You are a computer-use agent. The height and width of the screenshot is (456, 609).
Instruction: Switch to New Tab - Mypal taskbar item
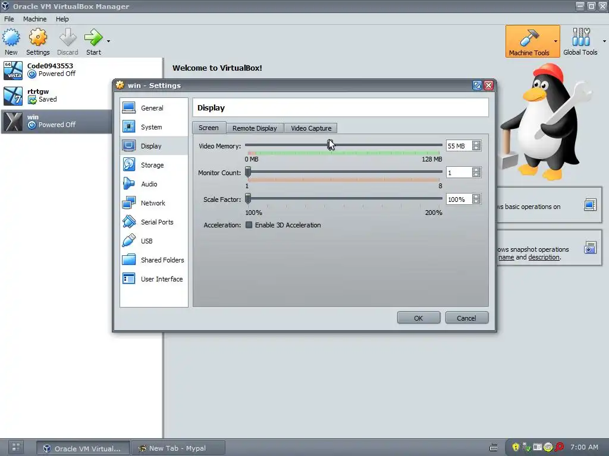pos(178,448)
